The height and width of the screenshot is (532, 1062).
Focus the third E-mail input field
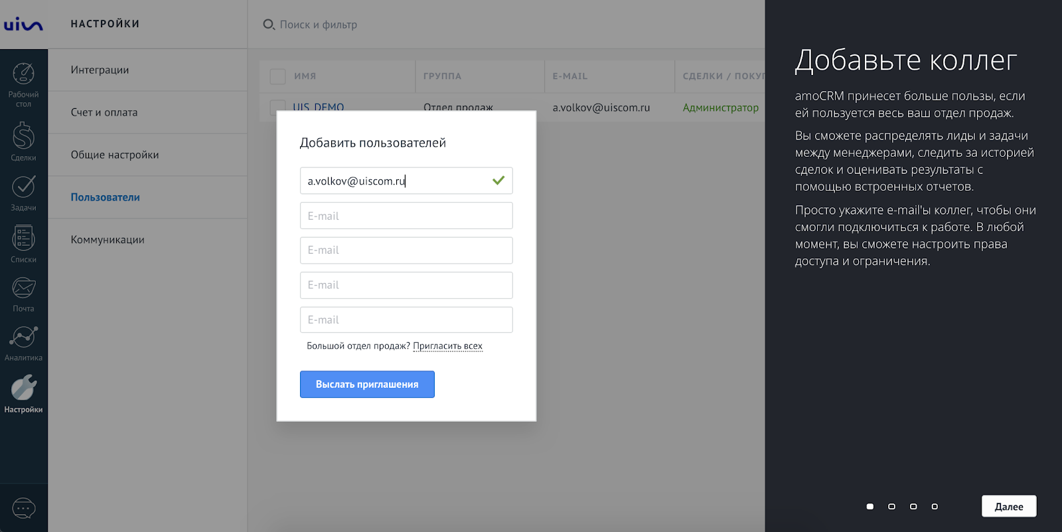(406, 250)
